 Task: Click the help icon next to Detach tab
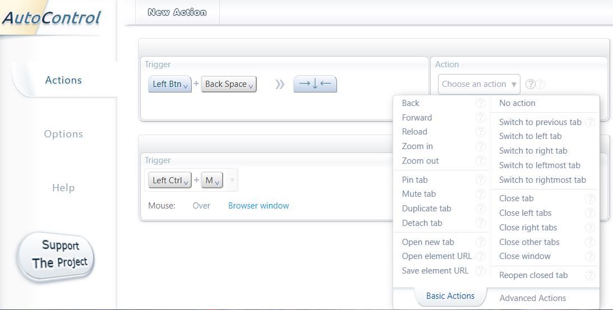tap(481, 223)
